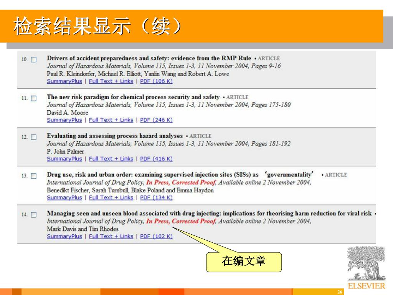Click authors 'Mark Davis and Tim Rhodes'

tap(83, 229)
